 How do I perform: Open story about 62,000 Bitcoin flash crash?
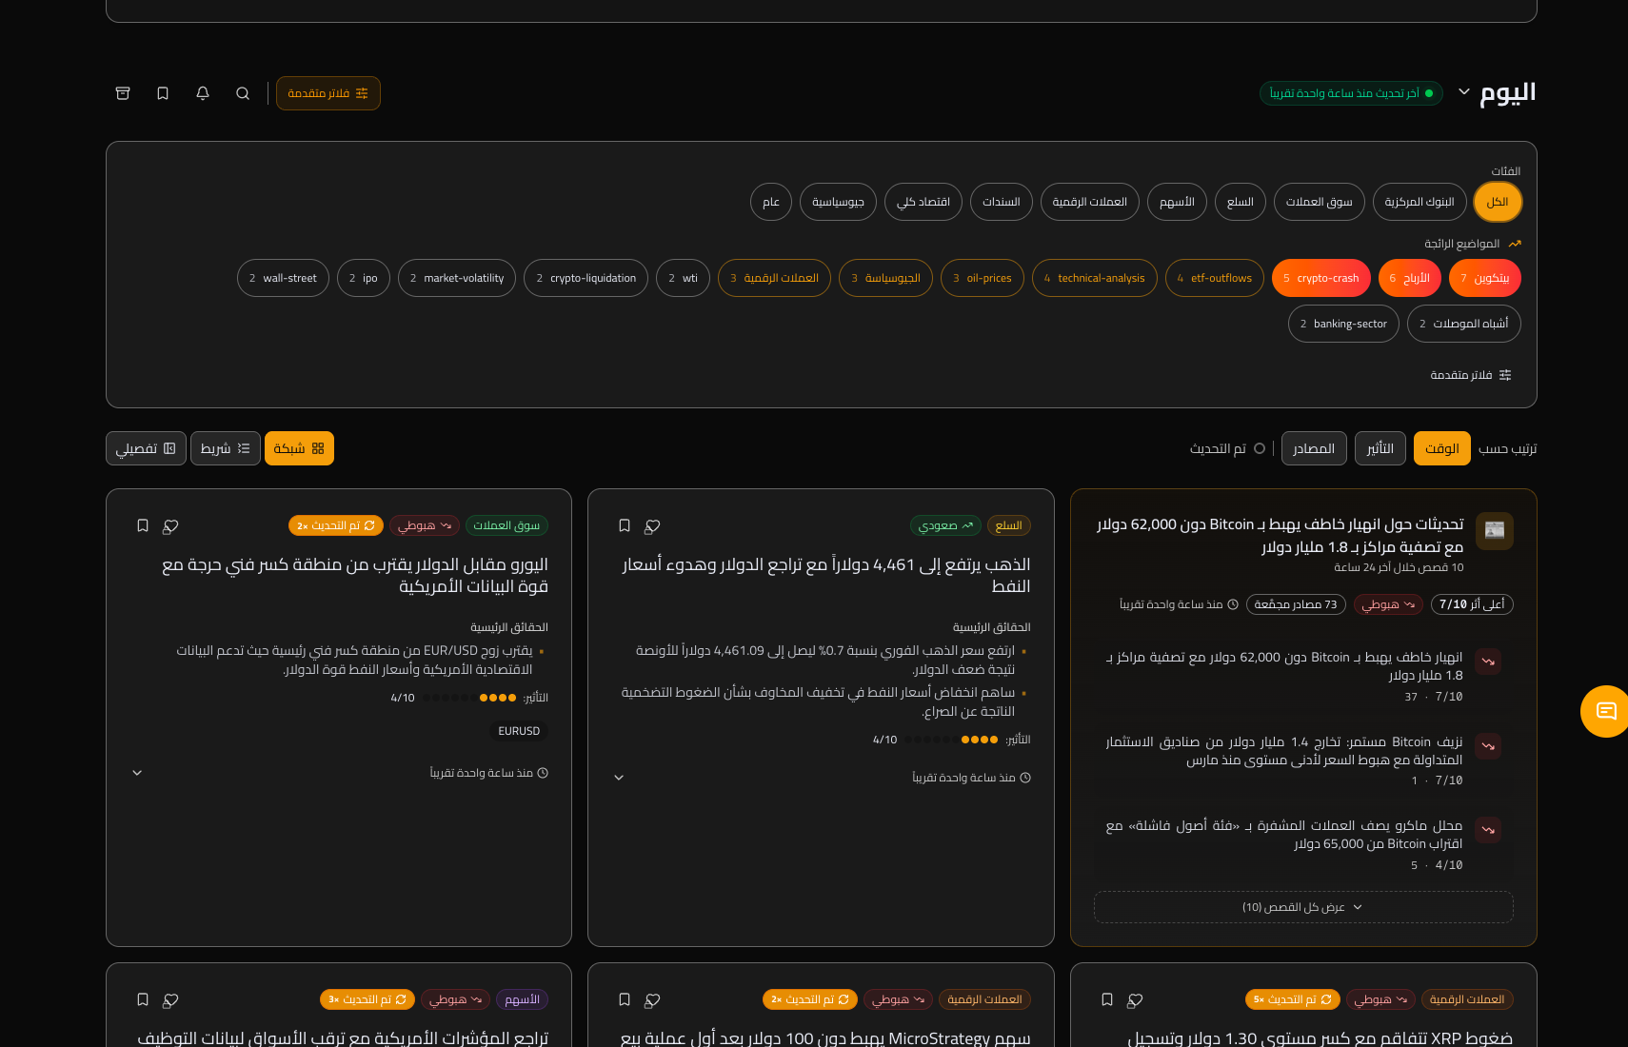coord(1304,675)
